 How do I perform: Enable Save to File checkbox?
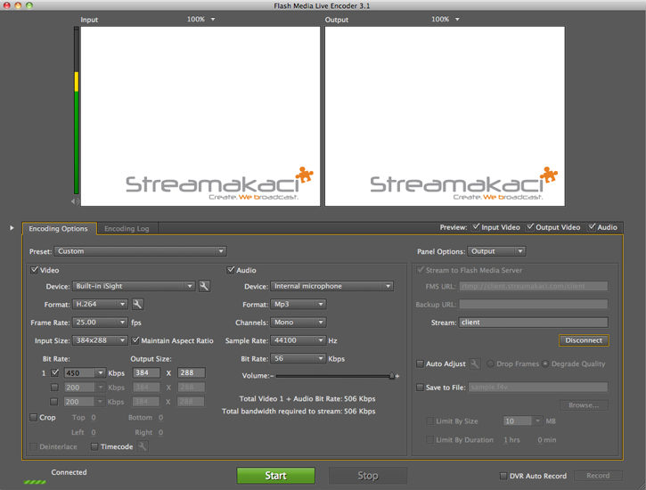[x=420, y=388]
